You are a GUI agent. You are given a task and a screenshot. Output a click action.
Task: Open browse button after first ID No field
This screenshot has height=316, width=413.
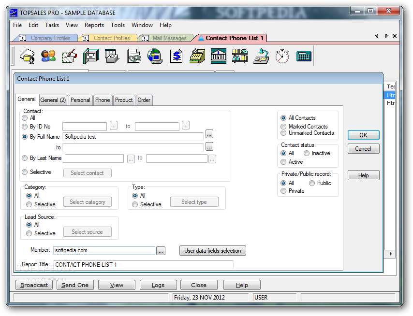[x=114, y=126]
